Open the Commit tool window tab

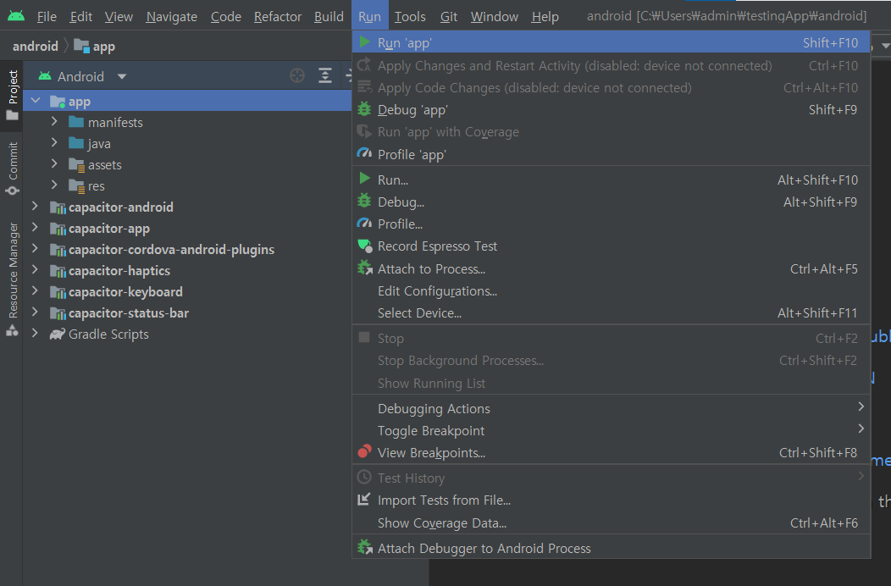(12, 169)
